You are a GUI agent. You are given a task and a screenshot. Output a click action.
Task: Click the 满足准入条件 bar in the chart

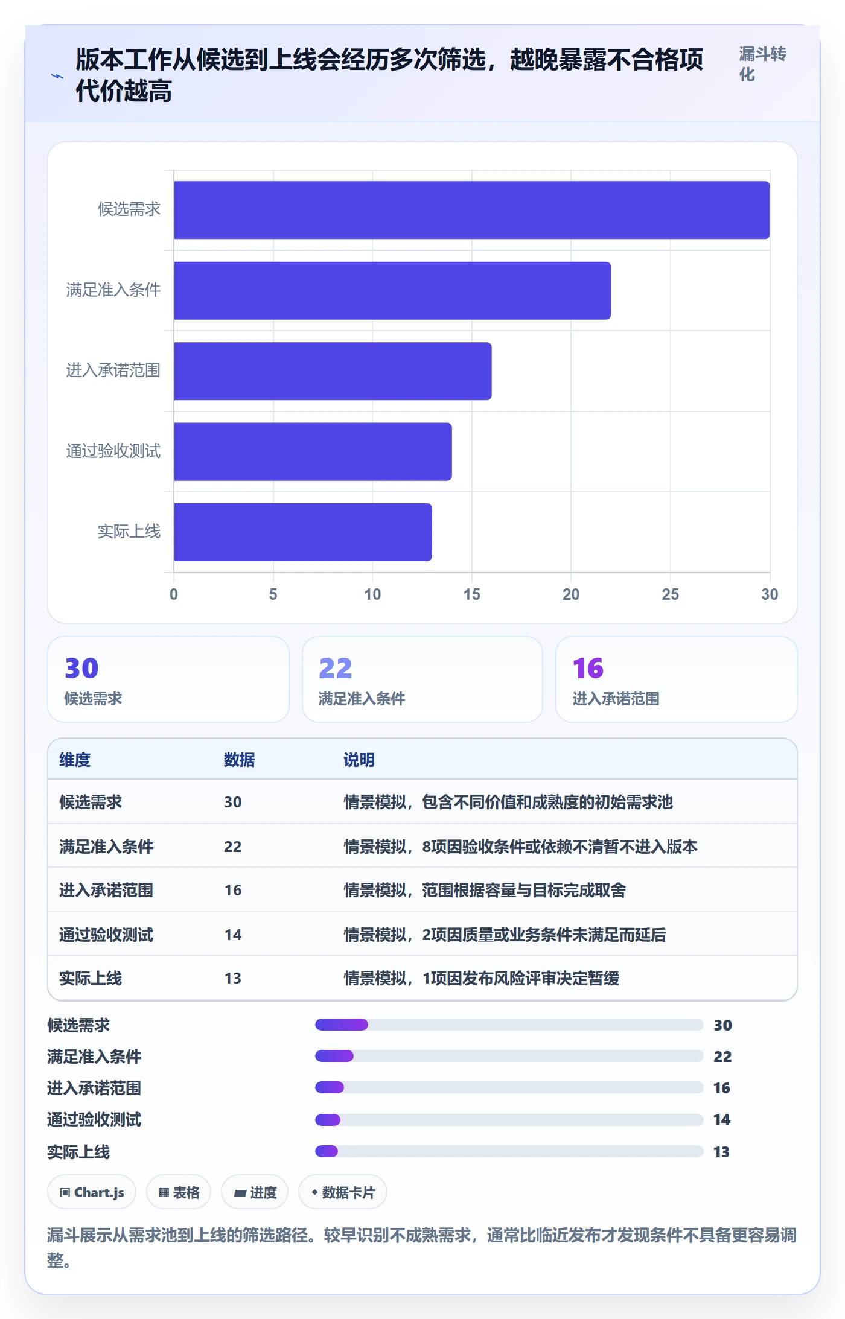(392, 291)
